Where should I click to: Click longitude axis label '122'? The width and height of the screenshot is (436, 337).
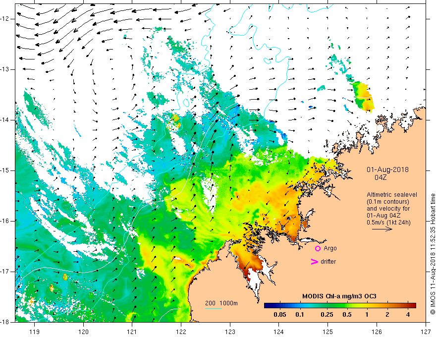tap(181, 332)
